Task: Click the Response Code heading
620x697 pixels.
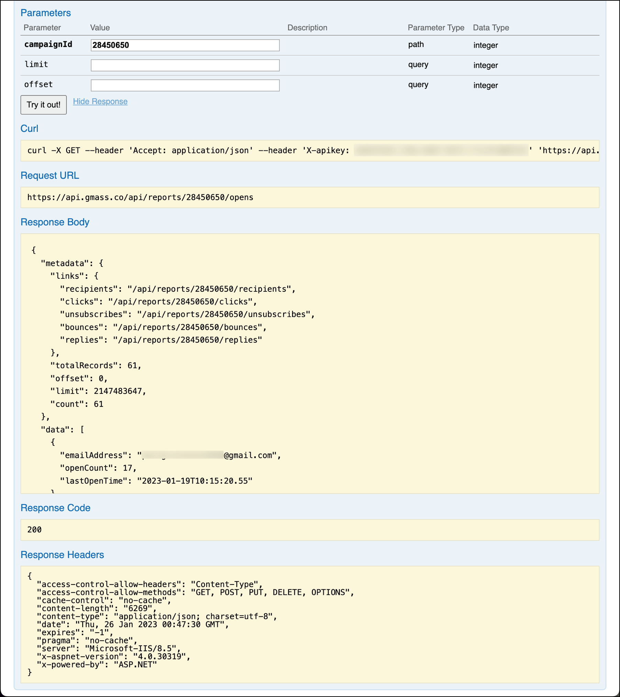Action: pos(55,508)
